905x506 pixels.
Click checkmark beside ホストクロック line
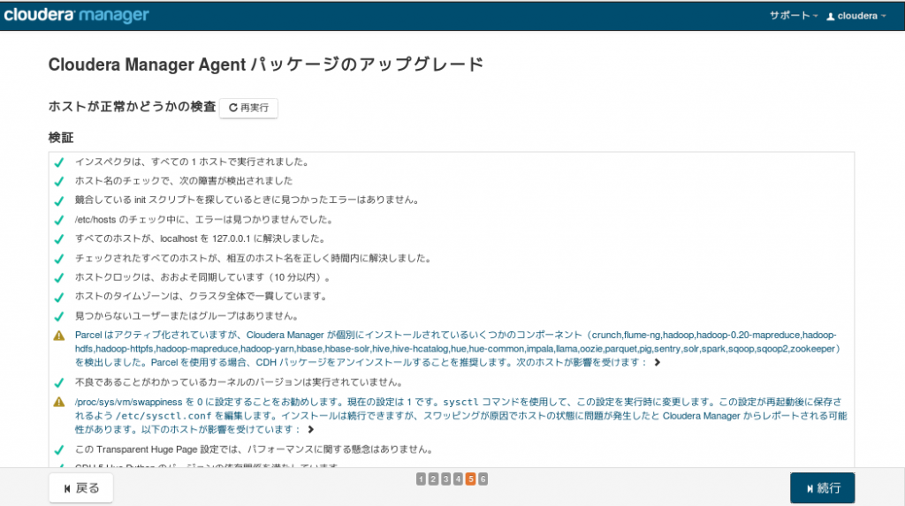pyautogui.click(x=59, y=277)
